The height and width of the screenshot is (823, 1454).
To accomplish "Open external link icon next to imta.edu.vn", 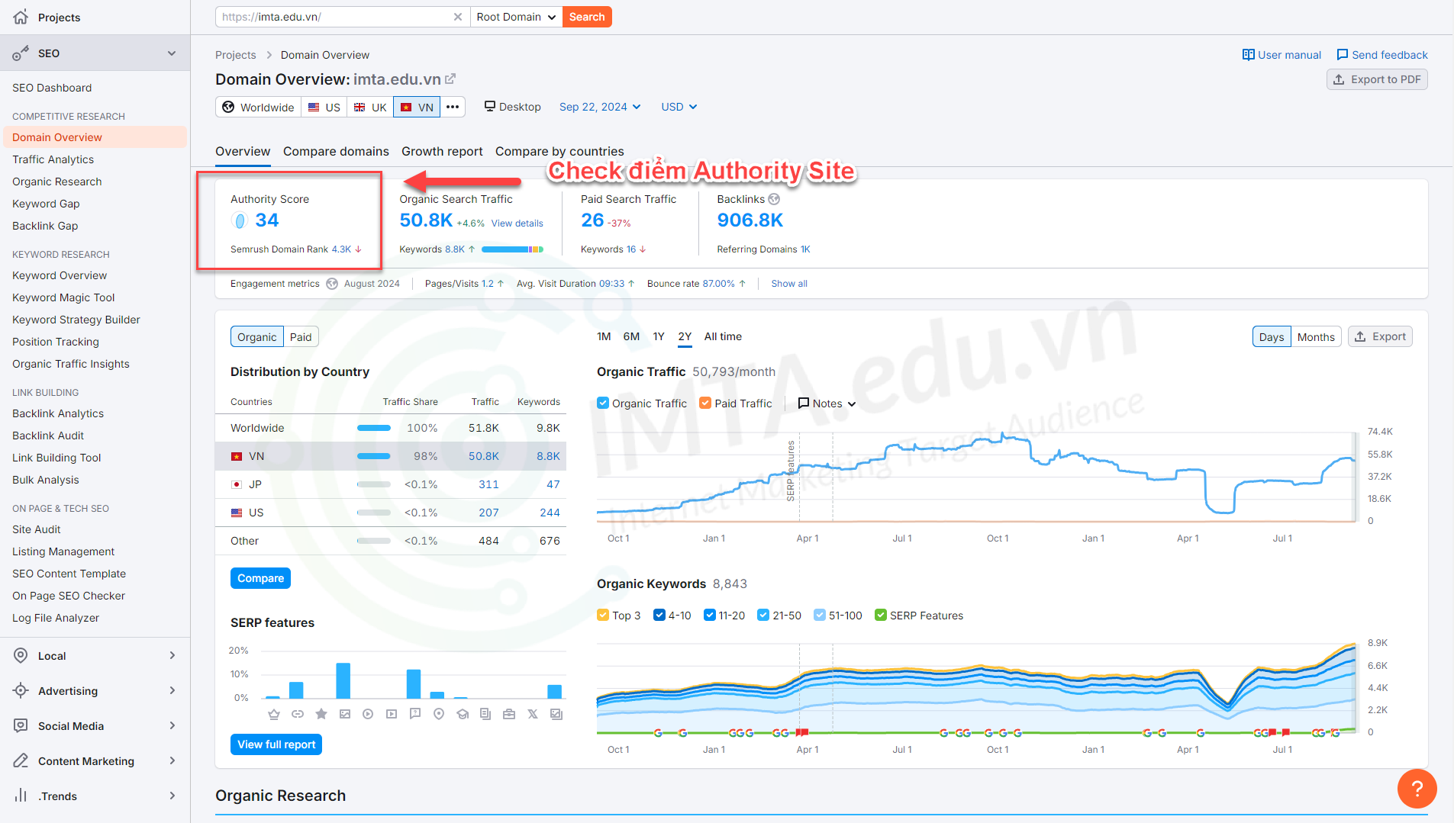I will click(450, 79).
